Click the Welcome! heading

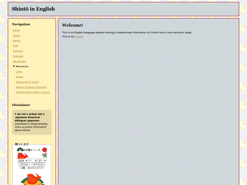point(72,25)
